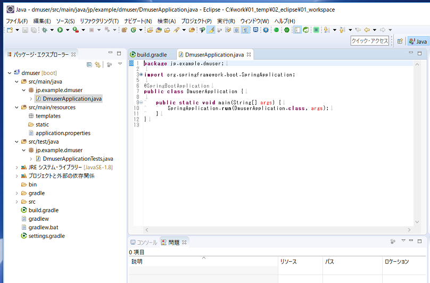This screenshot has height=283, width=430.
Task: Switch to the コンソール tab
Action: click(x=144, y=243)
